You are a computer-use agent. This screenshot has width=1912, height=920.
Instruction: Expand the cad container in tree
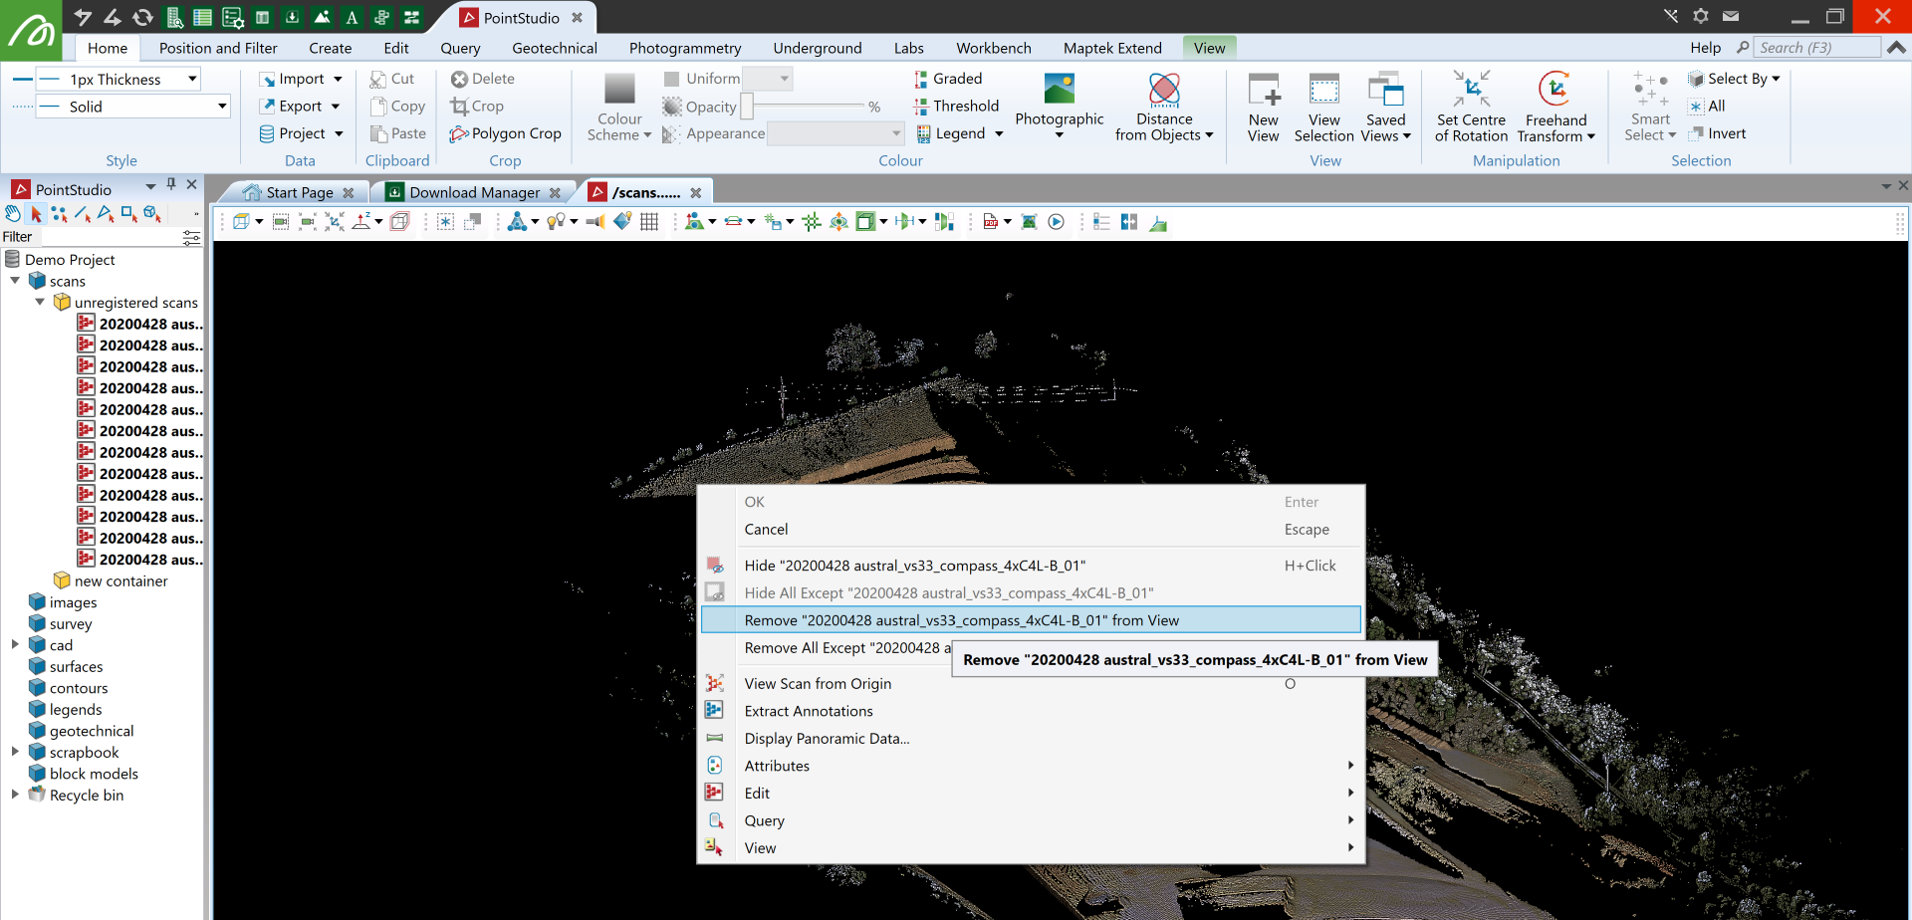15,644
